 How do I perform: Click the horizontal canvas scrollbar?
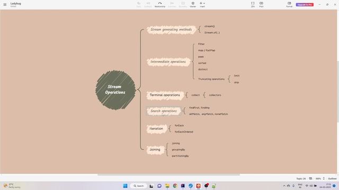click(x=168, y=175)
